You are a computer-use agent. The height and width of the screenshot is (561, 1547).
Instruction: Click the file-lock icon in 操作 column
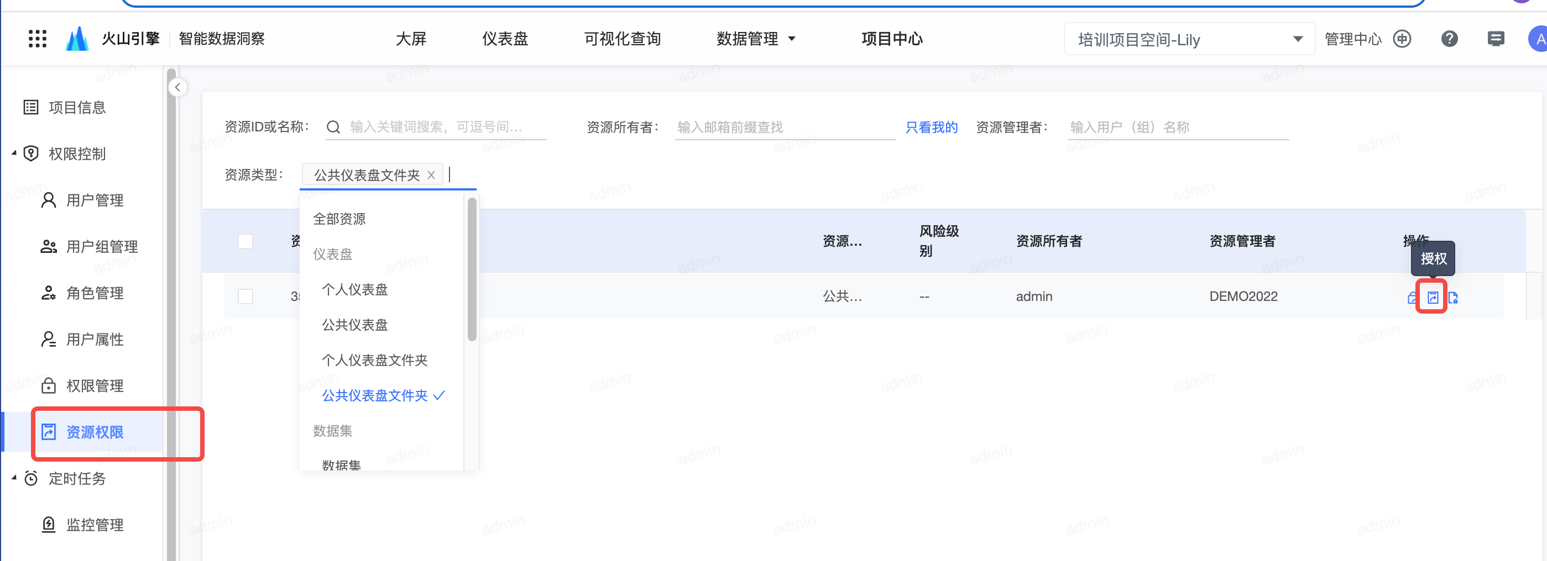tap(1452, 297)
